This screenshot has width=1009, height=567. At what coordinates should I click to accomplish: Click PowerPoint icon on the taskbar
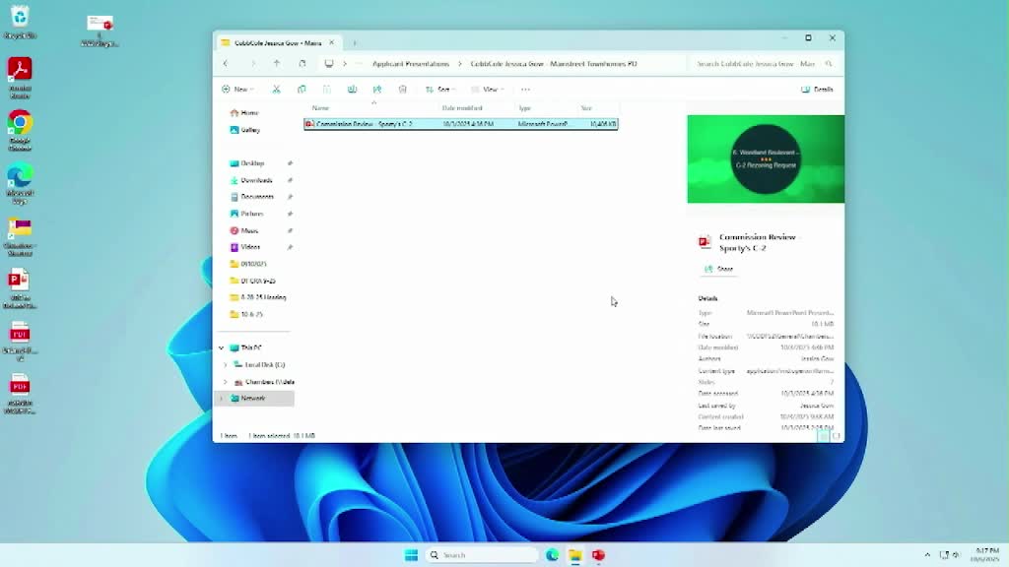click(598, 555)
